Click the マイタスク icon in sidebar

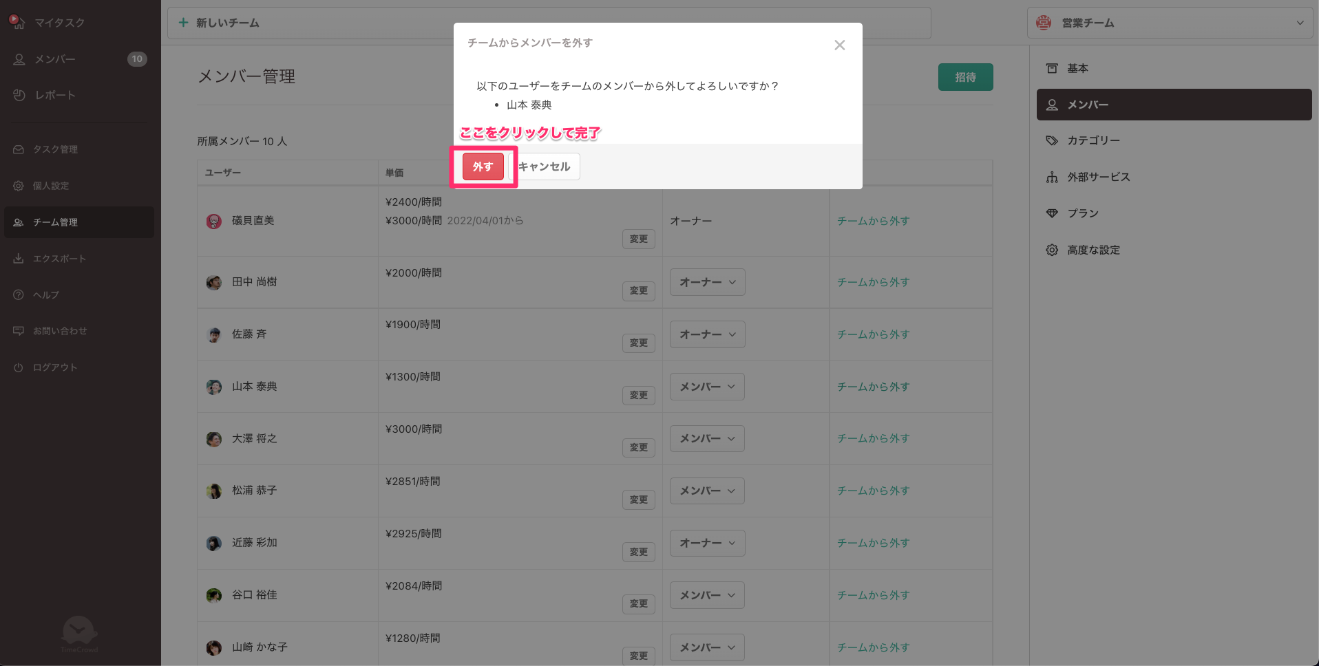coord(17,22)
